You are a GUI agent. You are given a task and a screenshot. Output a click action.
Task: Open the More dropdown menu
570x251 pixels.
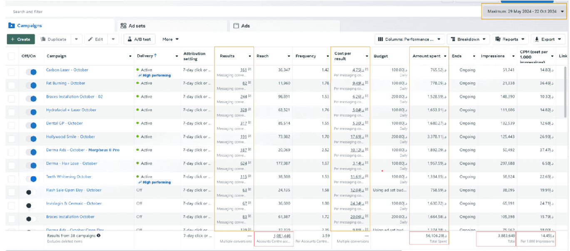point(170,39)
